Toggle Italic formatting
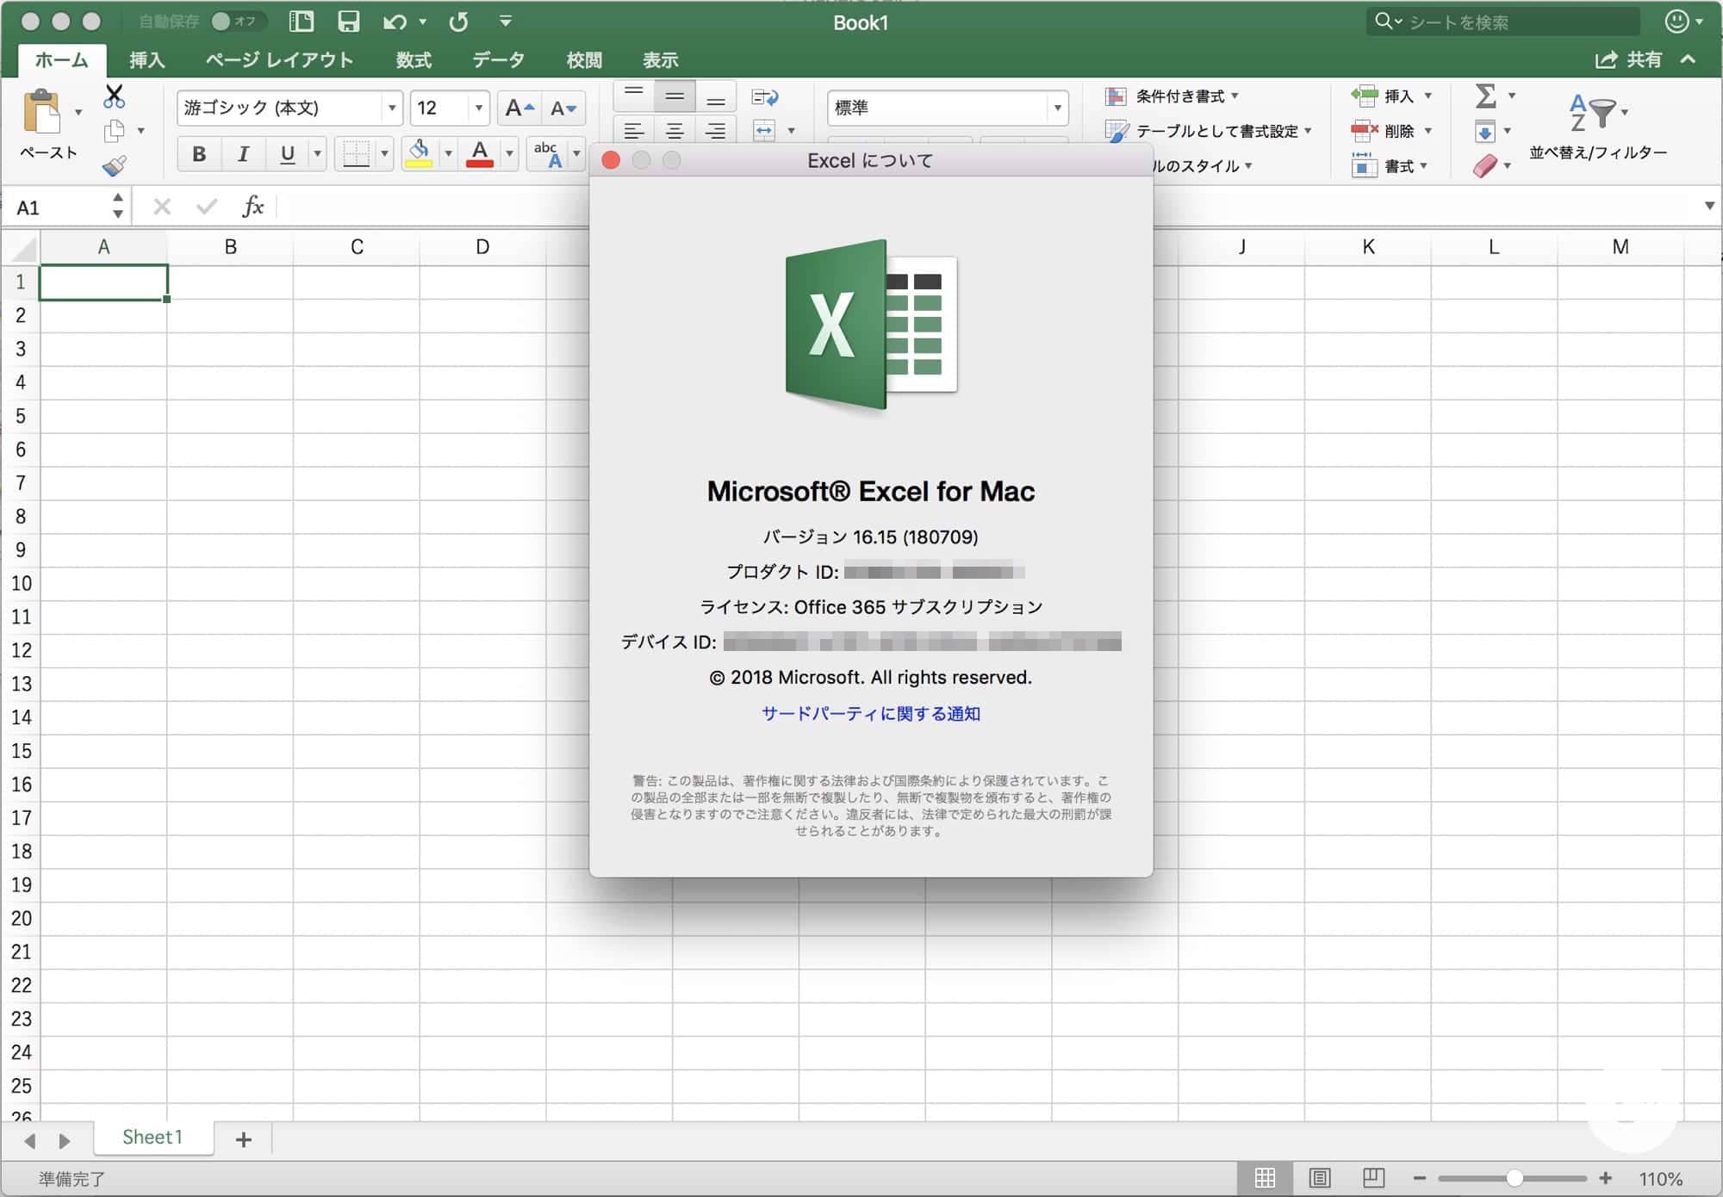The image size is (1723, 1197). (x=243, y=154)
